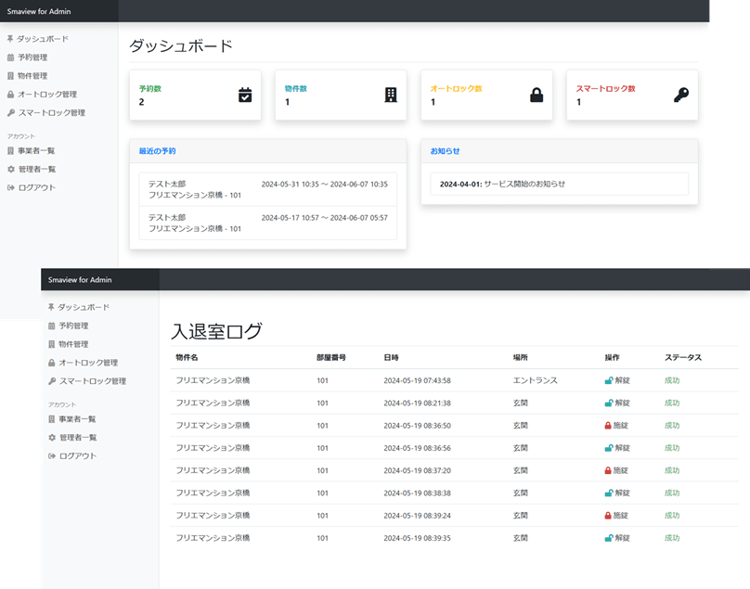Viewport: 750px width, 589px height.
Task: Choose ログアウト label in the lower window sidebar
Action: [x=78, y=456]
